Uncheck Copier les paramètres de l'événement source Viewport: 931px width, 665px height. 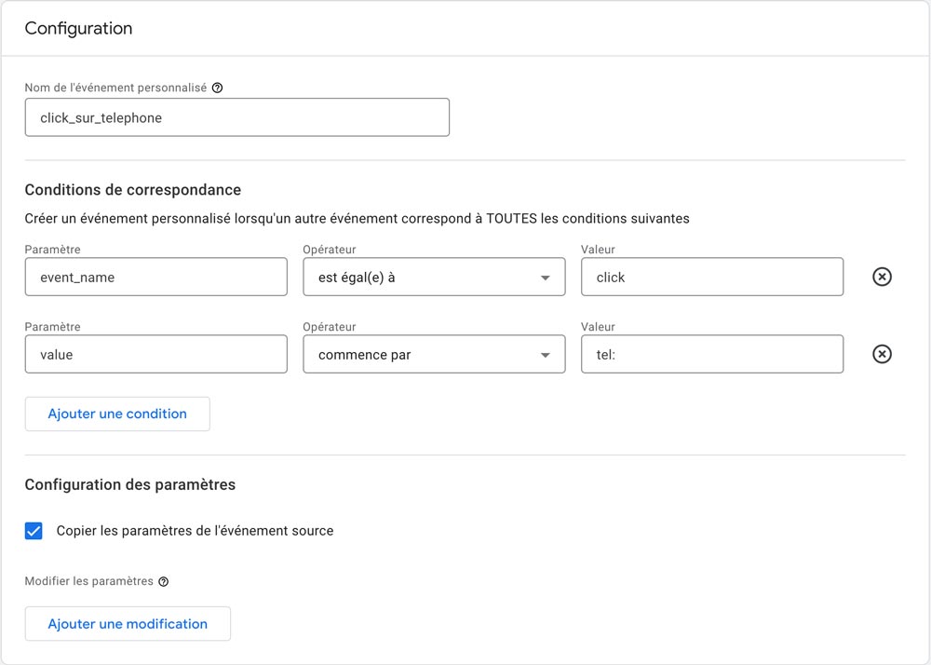[x=34, y=531]
